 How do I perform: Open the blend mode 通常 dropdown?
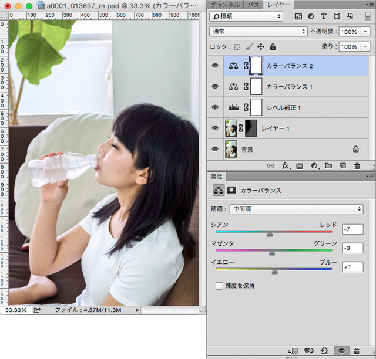coord(258,31)
